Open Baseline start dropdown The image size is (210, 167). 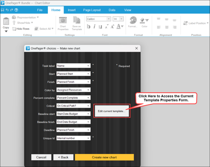(x=74, y=114)
